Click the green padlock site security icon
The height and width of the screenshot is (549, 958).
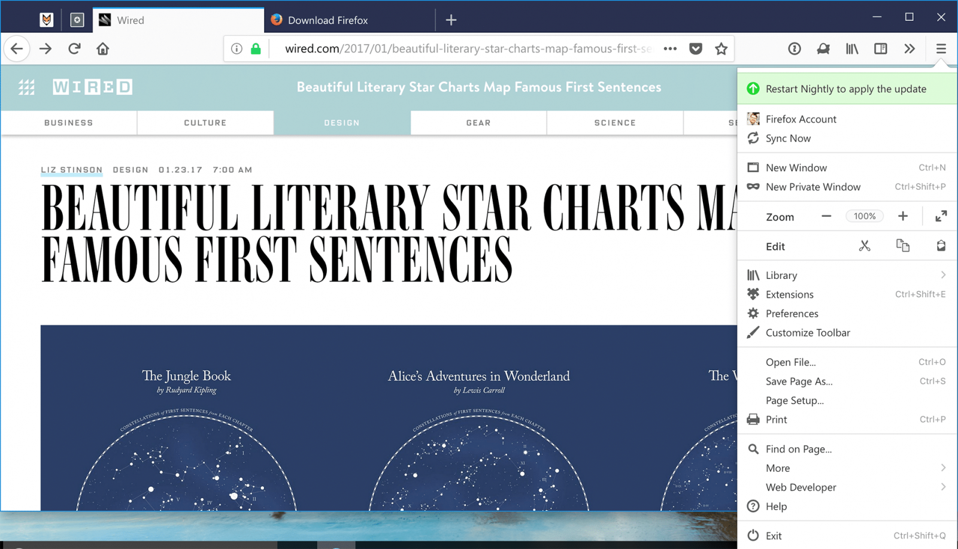tap(256, 49)
